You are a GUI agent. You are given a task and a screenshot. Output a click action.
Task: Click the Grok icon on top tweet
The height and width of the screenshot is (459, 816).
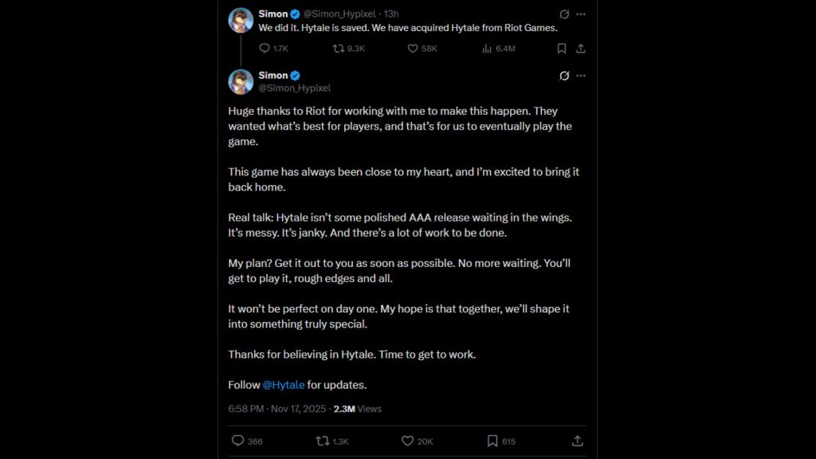click(564, 14)
